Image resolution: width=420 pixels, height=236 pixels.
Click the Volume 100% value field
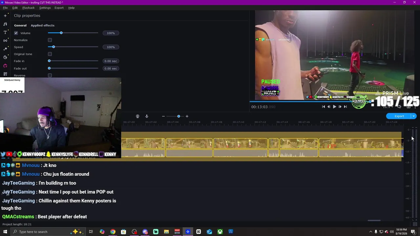pyautogui.click(x=111, y=33)
